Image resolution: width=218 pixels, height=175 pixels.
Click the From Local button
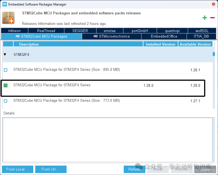click(x=17, y=169)
